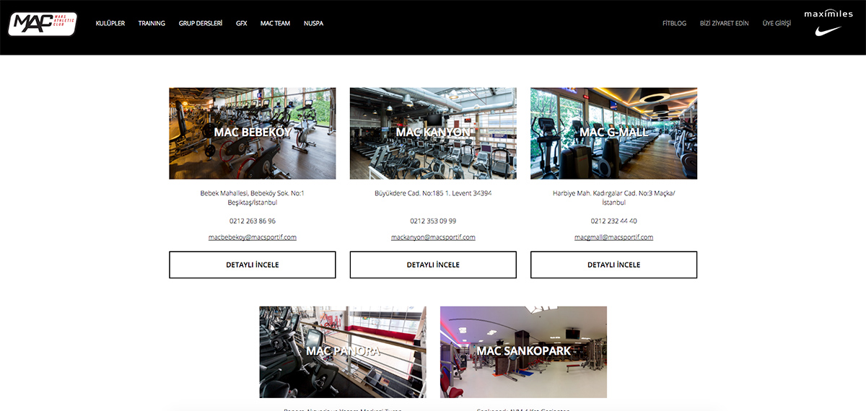Open the TRAINING menu item
The height and width of the screenshot is (411, 866).
pos(152,24)
